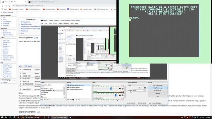Open OBS Settings button

pos(158,94)
